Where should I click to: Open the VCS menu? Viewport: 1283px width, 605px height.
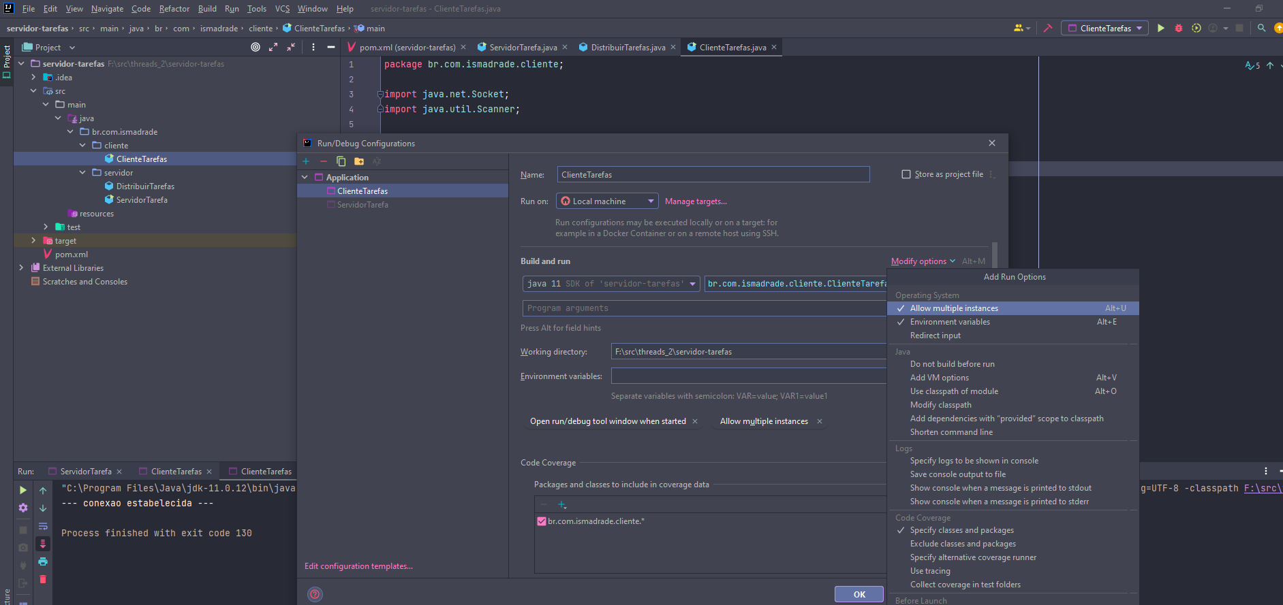pos(282,9)
